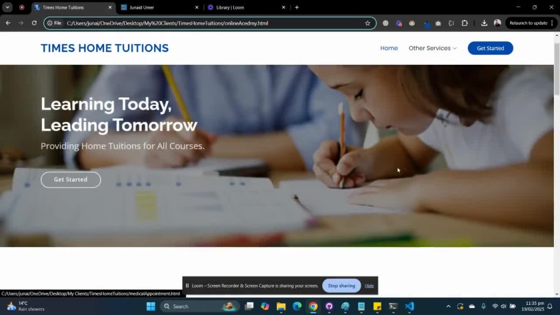The width and height of the screenshot is (560, 315).
Task: Click the TIMES HOME TUITIONS logo
Action: point(105,48)
